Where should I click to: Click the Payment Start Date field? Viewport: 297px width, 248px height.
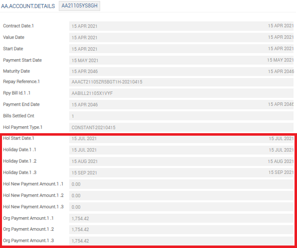point(181,60)
